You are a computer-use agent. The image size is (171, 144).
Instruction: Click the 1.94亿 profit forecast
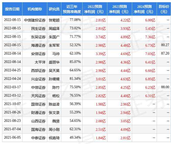click(x=101, y=113)
